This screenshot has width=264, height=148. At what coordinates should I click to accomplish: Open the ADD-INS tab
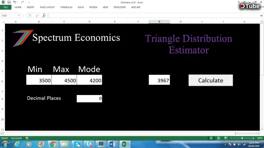tap(136, 7)
